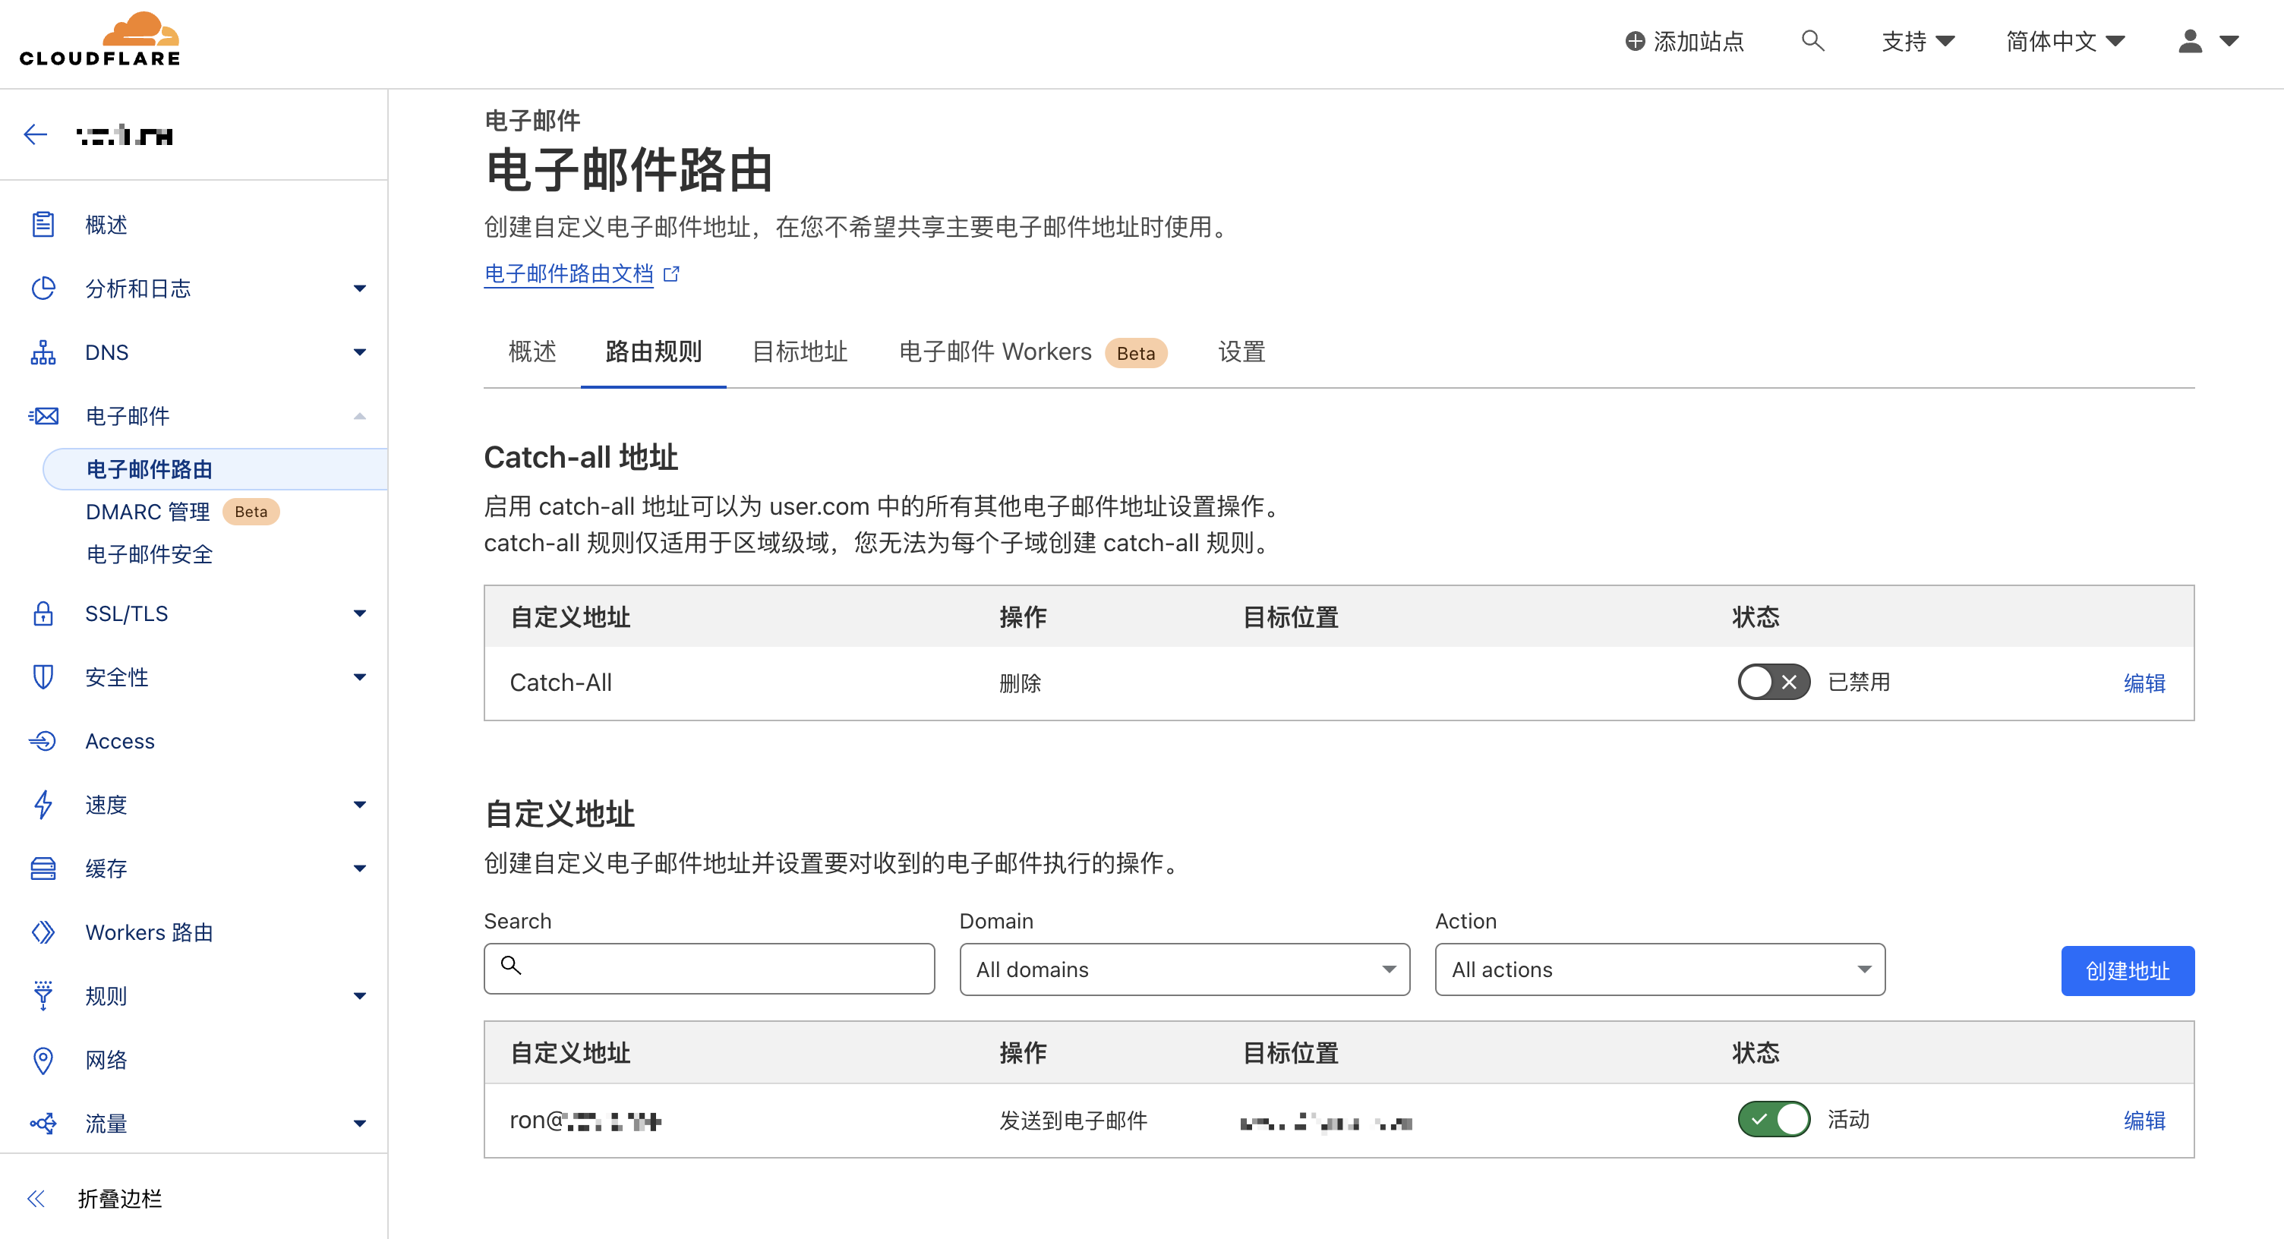Enable the Catch-All address toggle
The height and width of the screenshot is (1239, 2284).
click(1773, 682)
